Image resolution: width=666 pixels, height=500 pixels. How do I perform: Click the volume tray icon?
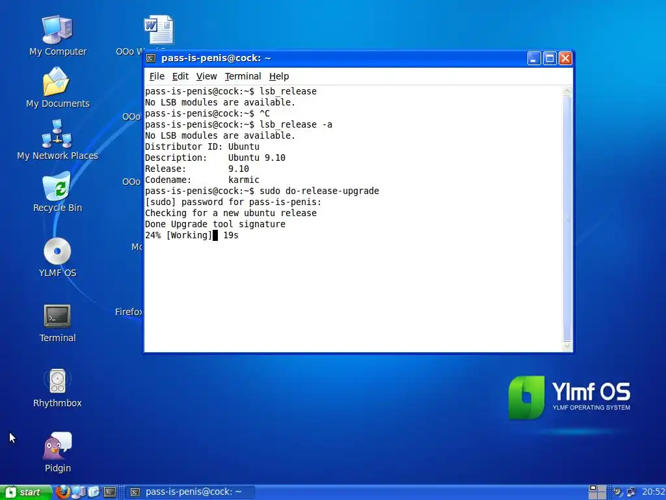click(x=618, y=492)
